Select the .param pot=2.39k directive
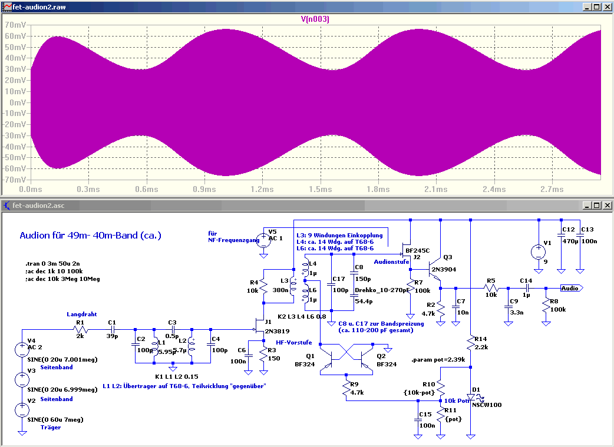Image resolution: width=614 pixels, height=447 pixels. pos(438,359)
